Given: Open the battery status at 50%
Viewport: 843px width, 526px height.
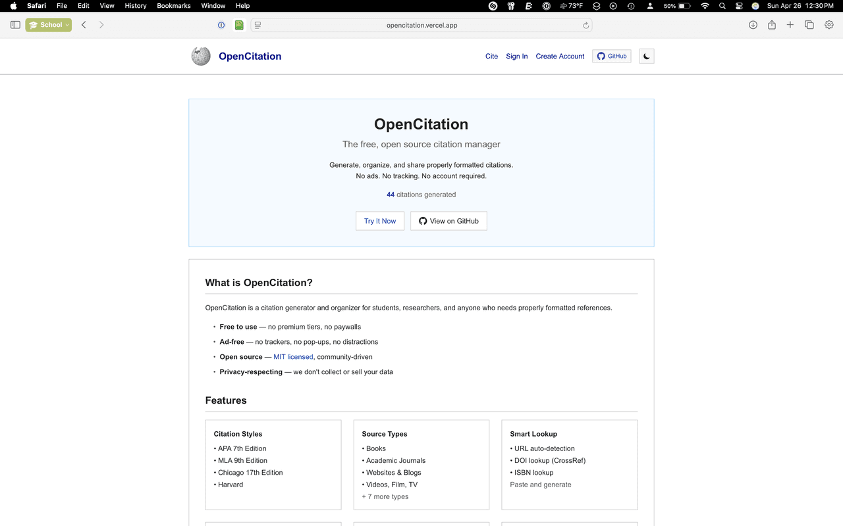Looking at the screenshot, I should tap(677, 6).
